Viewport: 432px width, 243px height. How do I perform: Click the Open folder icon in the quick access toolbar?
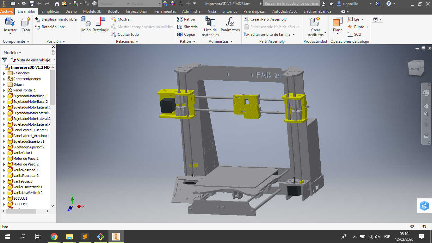(x=24, y=3)
